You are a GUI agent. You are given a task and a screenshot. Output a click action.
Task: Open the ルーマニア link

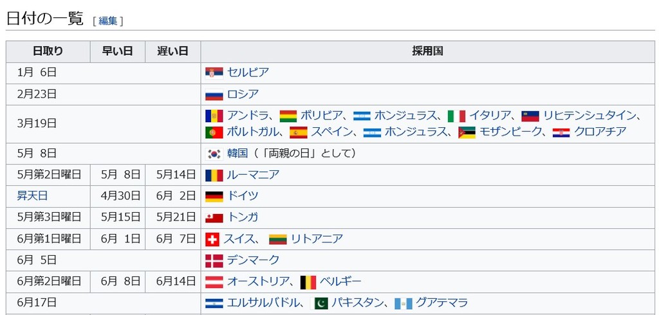[x=253, y=175]
